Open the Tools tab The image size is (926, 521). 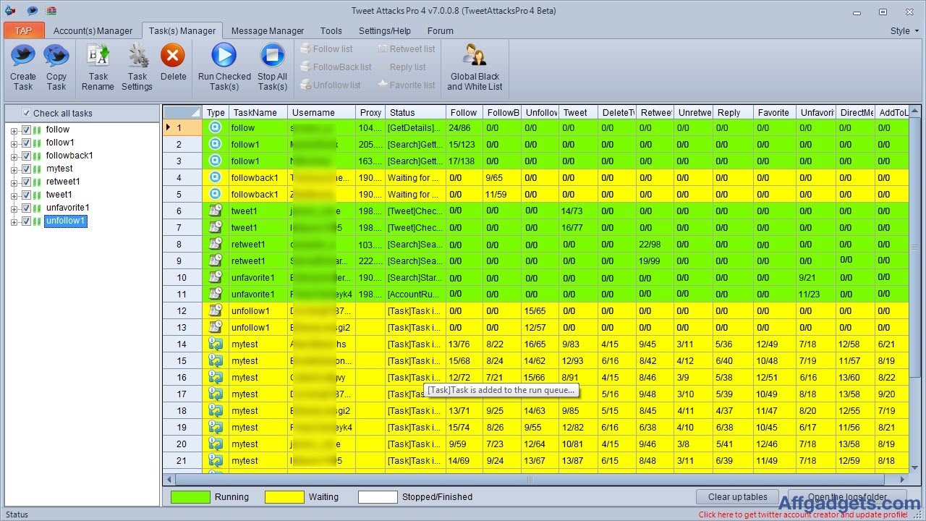[x=331, y=31]
